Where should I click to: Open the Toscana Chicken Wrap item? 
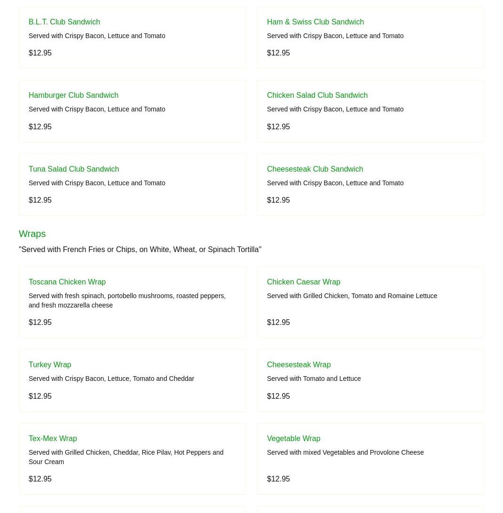tap(67, 282)
